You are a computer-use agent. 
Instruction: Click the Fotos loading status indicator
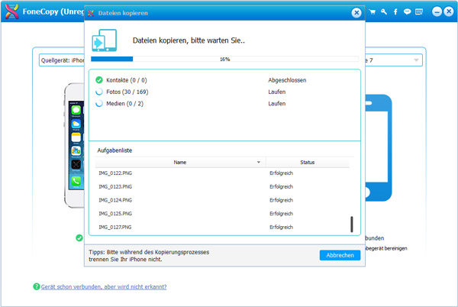[98, 91]
